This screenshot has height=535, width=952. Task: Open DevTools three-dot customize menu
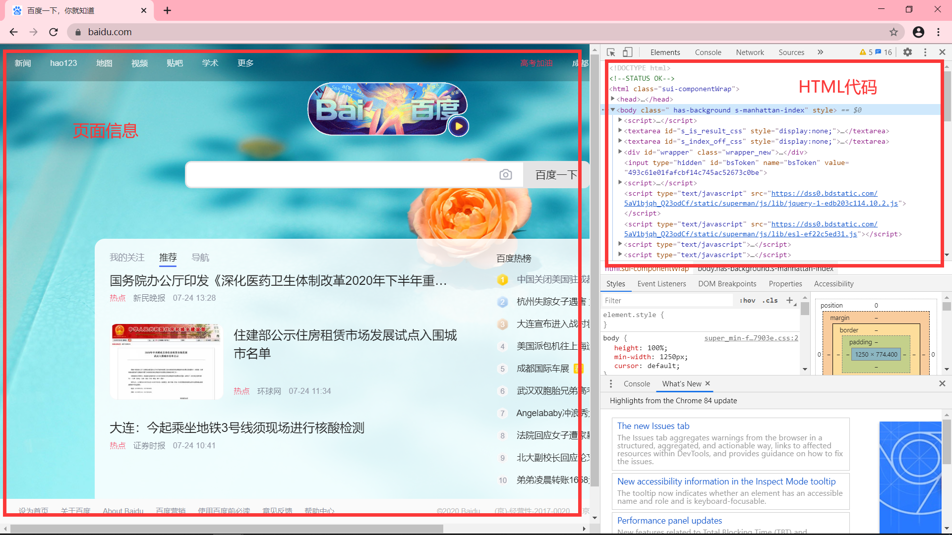pos(925,52)
